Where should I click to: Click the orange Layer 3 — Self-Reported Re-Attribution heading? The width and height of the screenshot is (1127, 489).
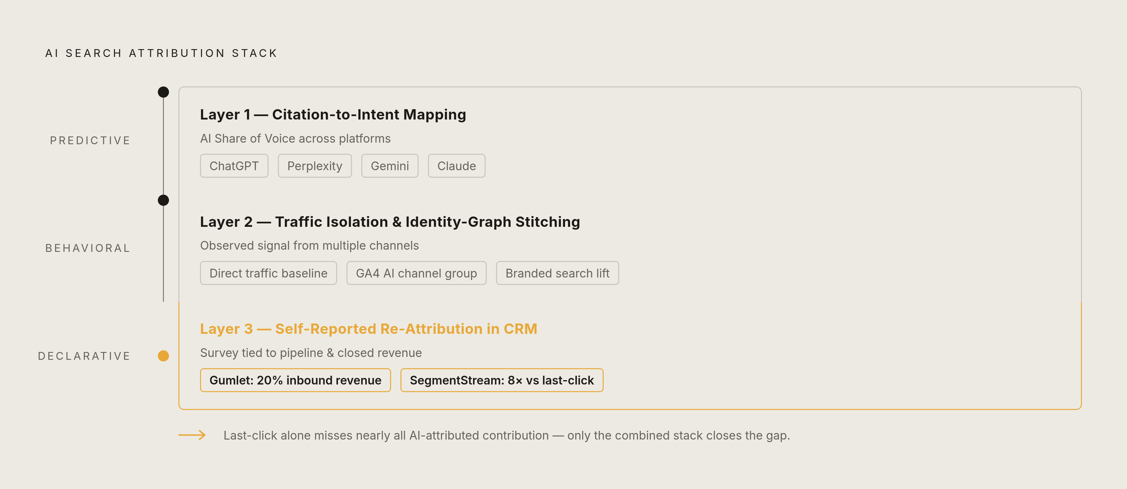368,329
